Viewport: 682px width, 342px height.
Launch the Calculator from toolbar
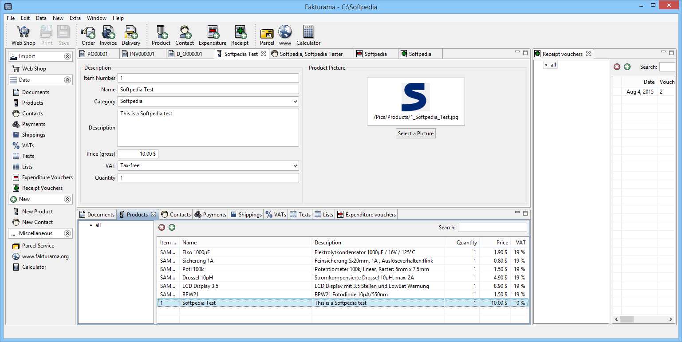pos(308,35)
